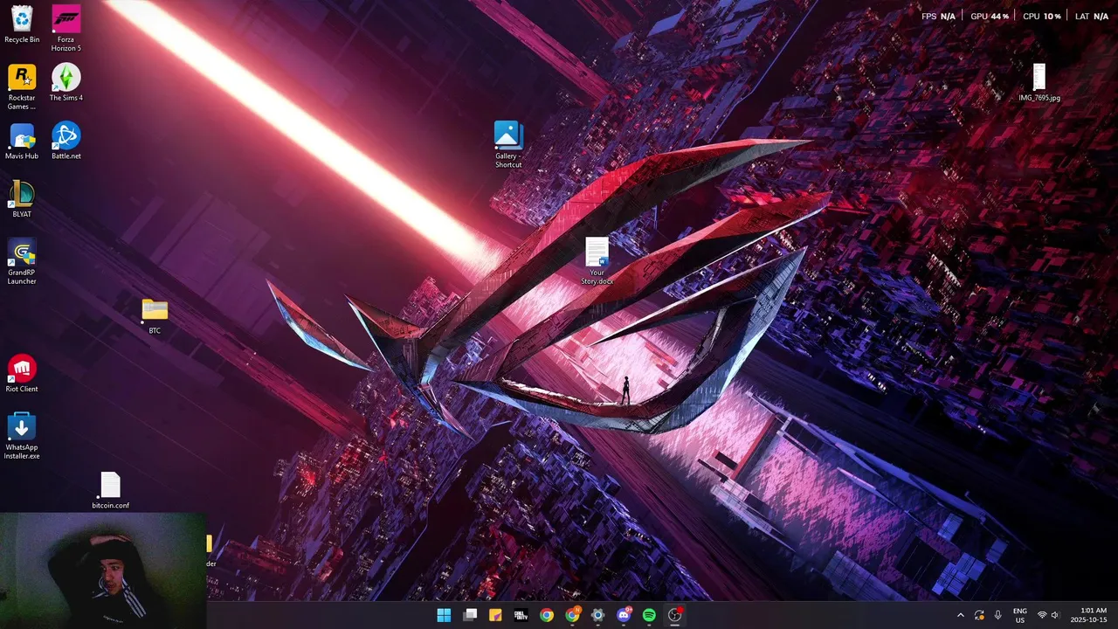Click the sync tray icon

pos(979,615)
